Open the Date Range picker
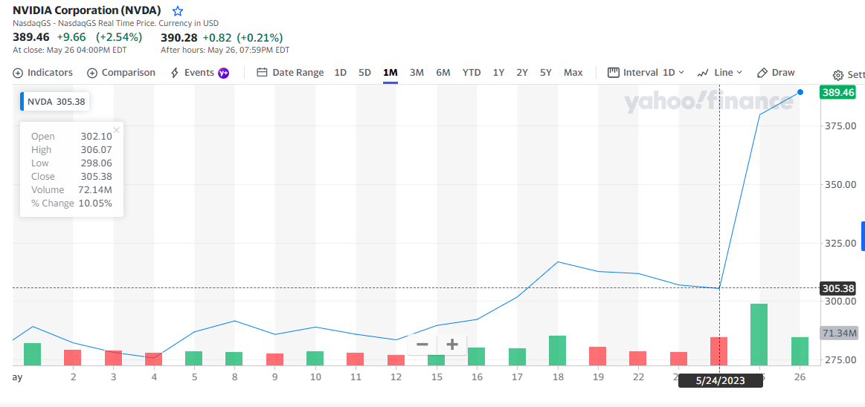Screen dimensions: 865x407 click(x=291, y=73)
